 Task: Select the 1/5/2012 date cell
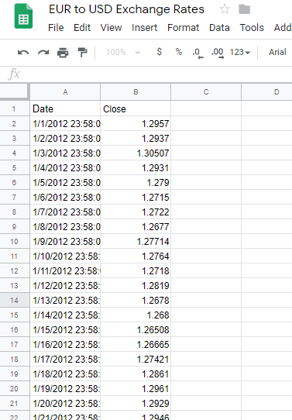(65, 182)
